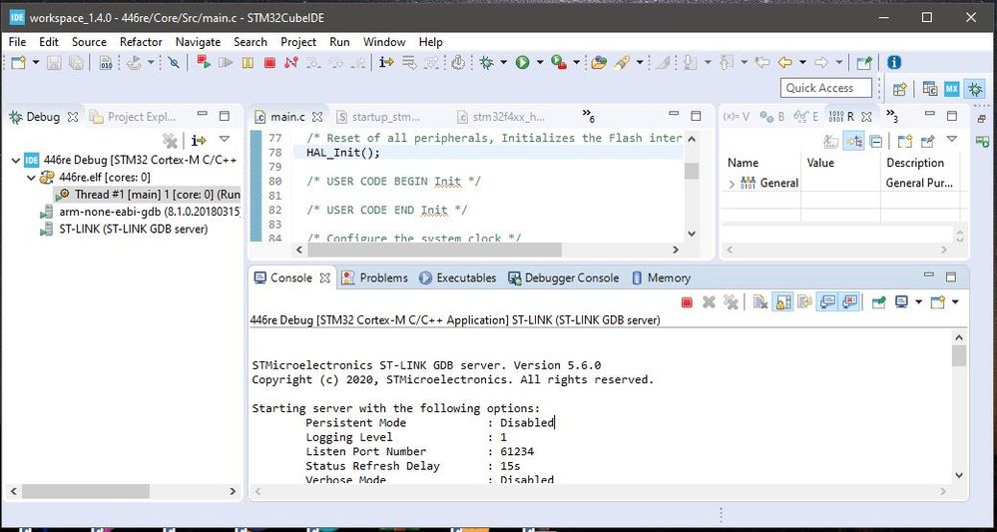Open the Source menu

(89, 42)
